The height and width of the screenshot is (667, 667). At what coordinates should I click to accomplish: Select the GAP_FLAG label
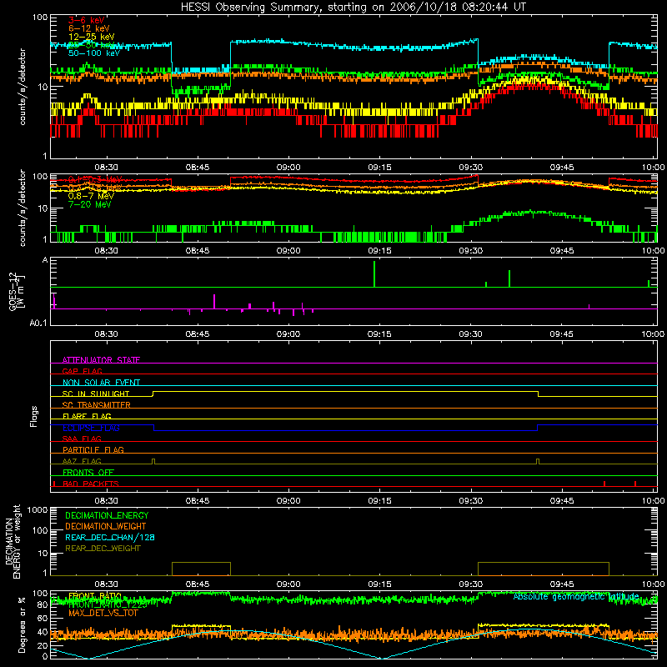tap(83, 371)
